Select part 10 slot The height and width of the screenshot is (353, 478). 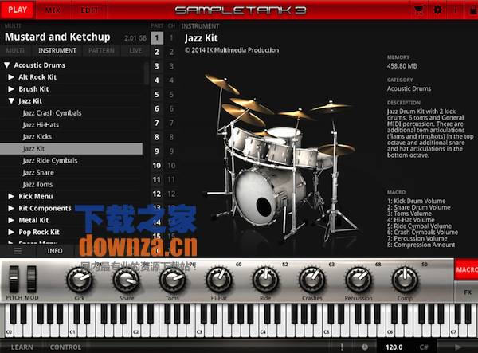(157, 165)
